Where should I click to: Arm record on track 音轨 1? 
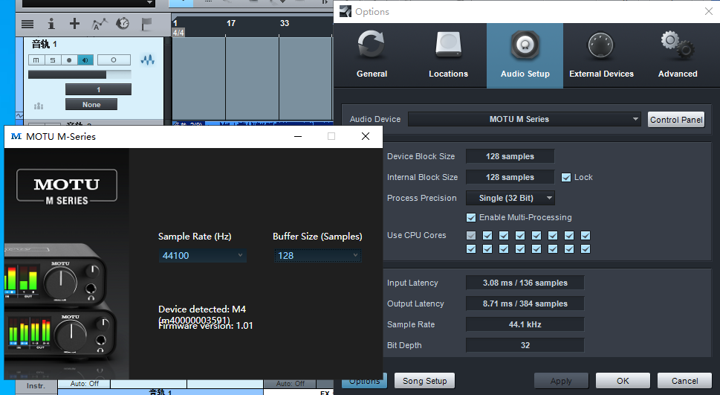point(69,60)
